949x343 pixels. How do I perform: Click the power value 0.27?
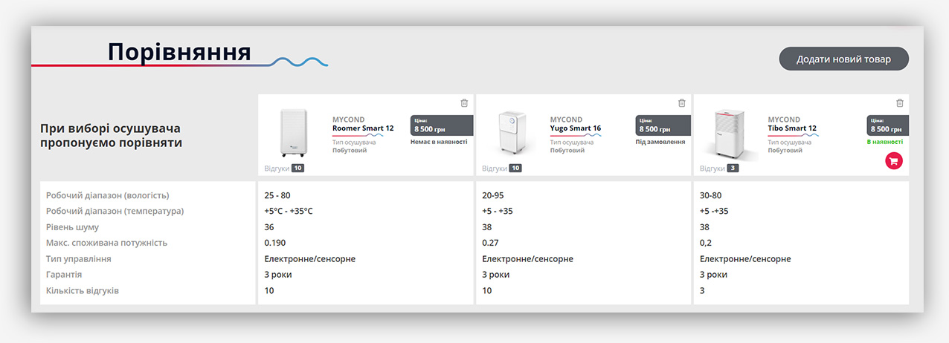pyautogui.click(x=490, y=243)
